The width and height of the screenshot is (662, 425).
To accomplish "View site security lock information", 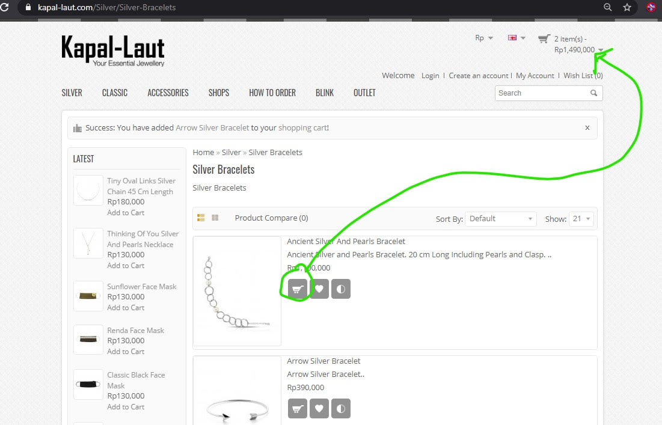I will tap(28, 7).
